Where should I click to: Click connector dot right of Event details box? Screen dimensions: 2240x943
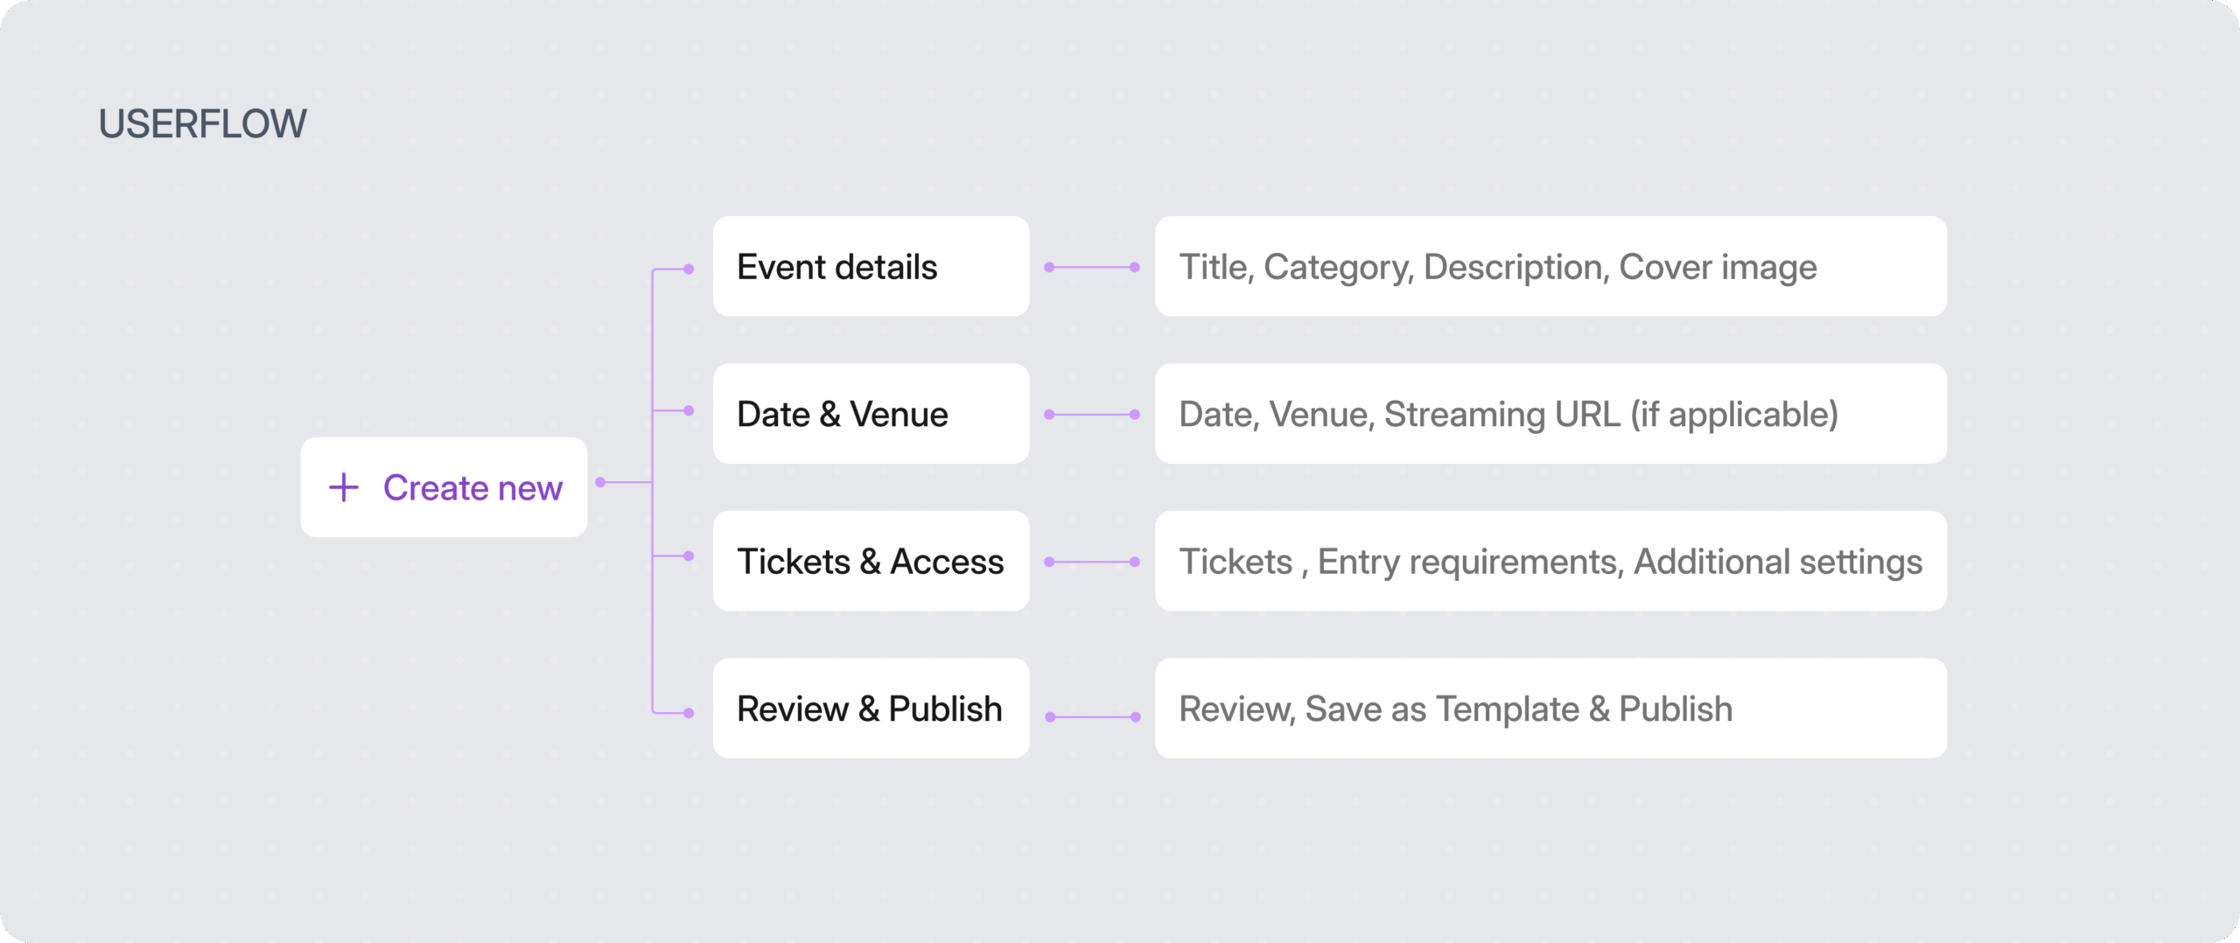tap(1049, 268)
